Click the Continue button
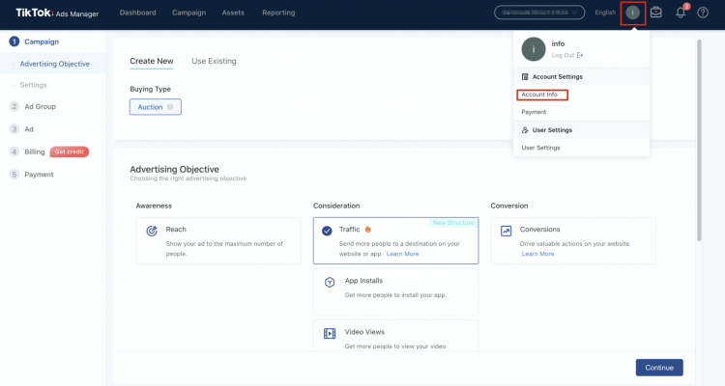The image size is (725, 386). point(658,368)
